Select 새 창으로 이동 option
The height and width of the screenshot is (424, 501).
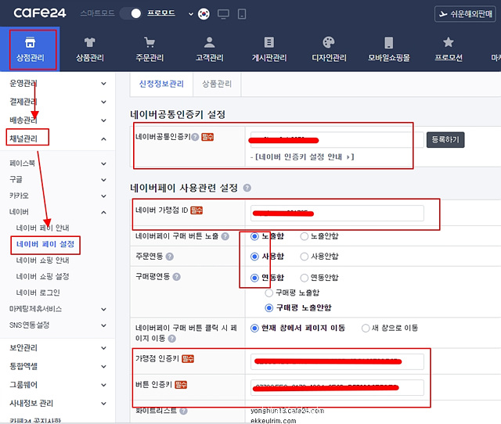366,329
